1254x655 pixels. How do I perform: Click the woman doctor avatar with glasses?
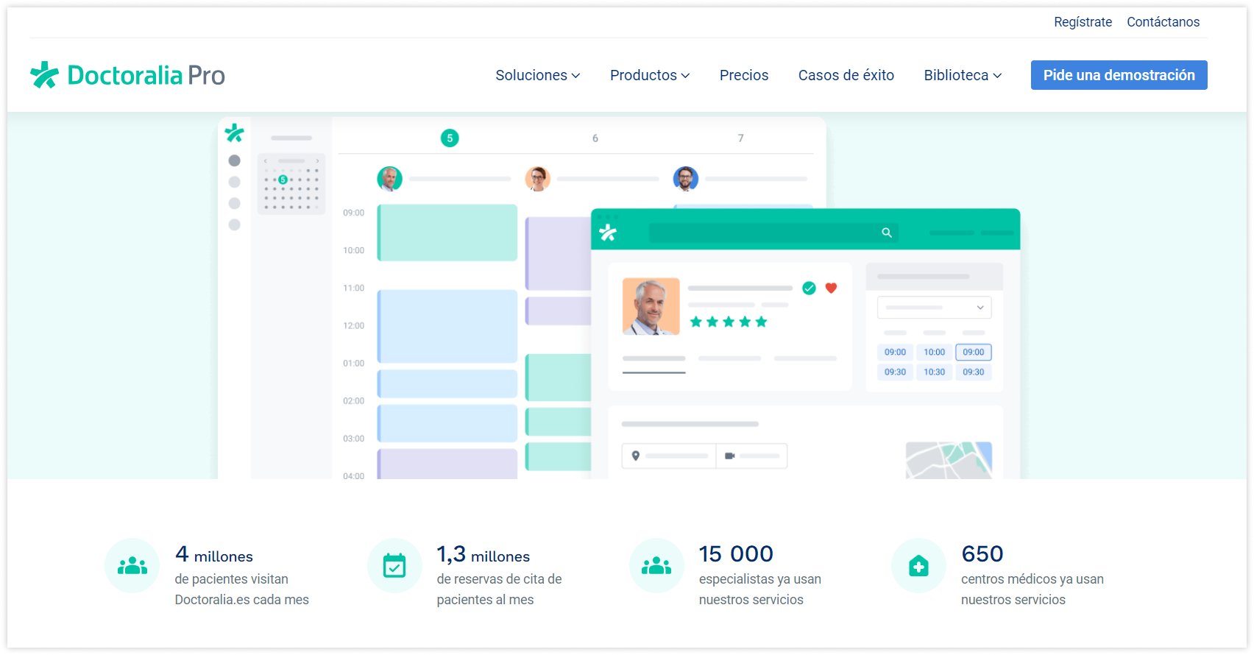[x=537, y=178]
